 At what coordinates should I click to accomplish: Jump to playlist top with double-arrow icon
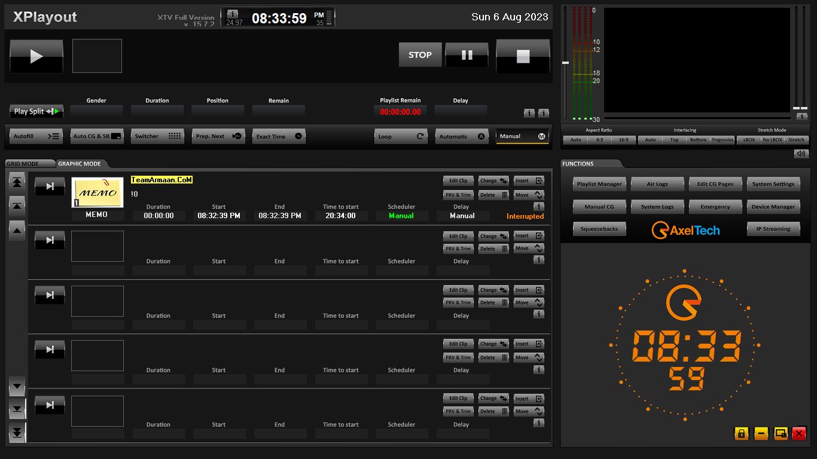tap(17, 182)
